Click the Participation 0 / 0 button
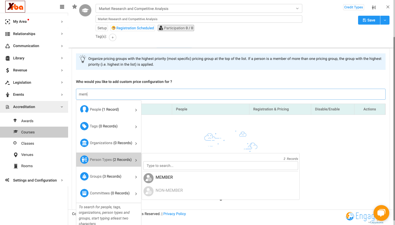 pyautogui.click(x=176, y=28)
